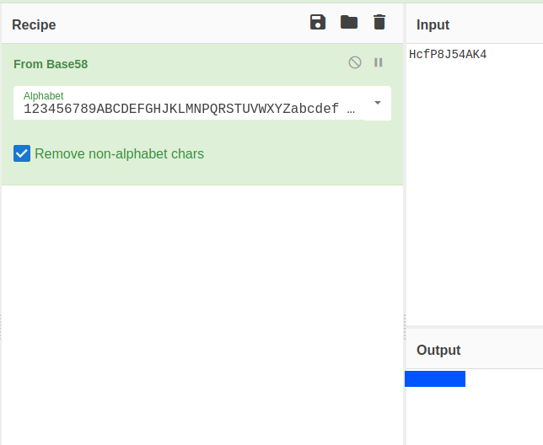543x445 pixels.
Task: Disable the From Base58 operation
Action: 355,62
